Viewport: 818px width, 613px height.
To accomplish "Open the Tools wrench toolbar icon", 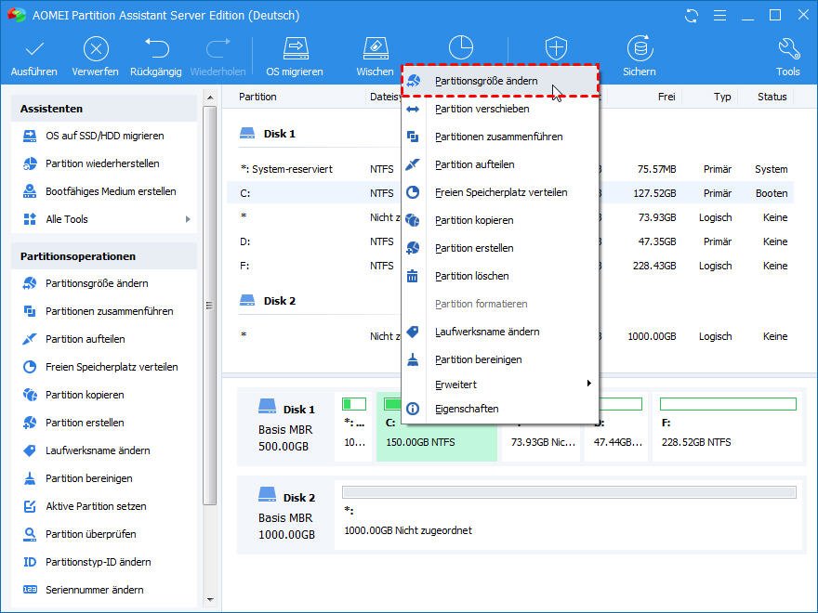I will (788, 48).
